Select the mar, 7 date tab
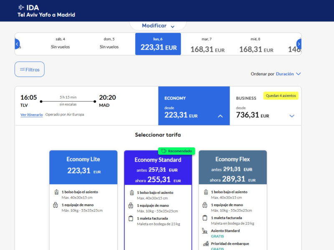Screen dimensions: 334x250 pos(207,44)
